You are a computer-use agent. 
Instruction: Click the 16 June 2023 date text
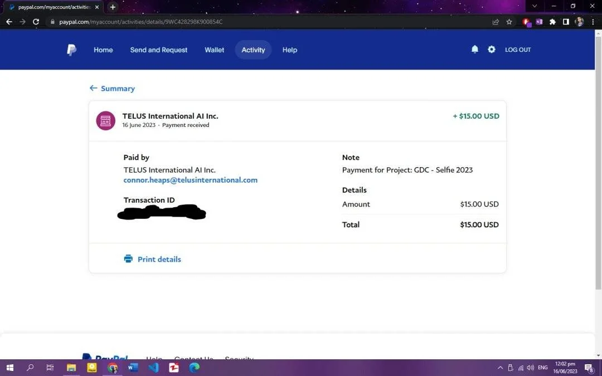139,125
